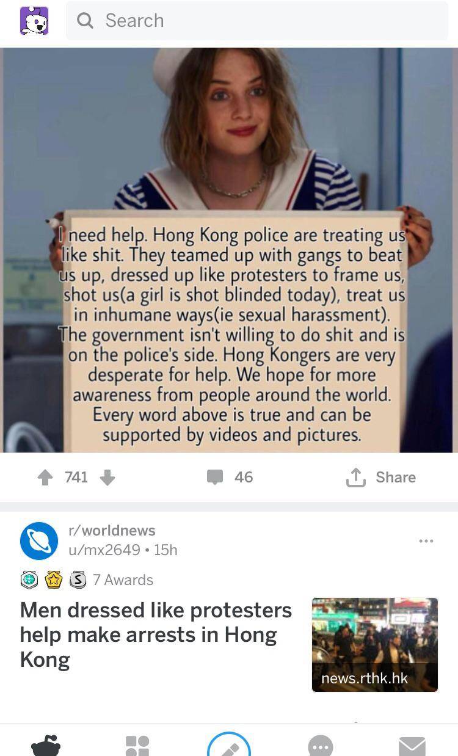
Task: Visit the r/worldnews subreddit link
Action: [112, 530]
